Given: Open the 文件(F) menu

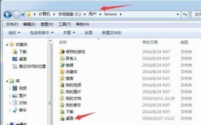Looking at the screenshot, I should coord(12,24).
